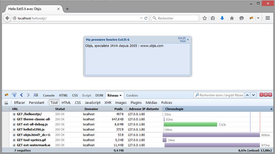
Task: Toggle the XHR break icon
Action: point(6,102)
